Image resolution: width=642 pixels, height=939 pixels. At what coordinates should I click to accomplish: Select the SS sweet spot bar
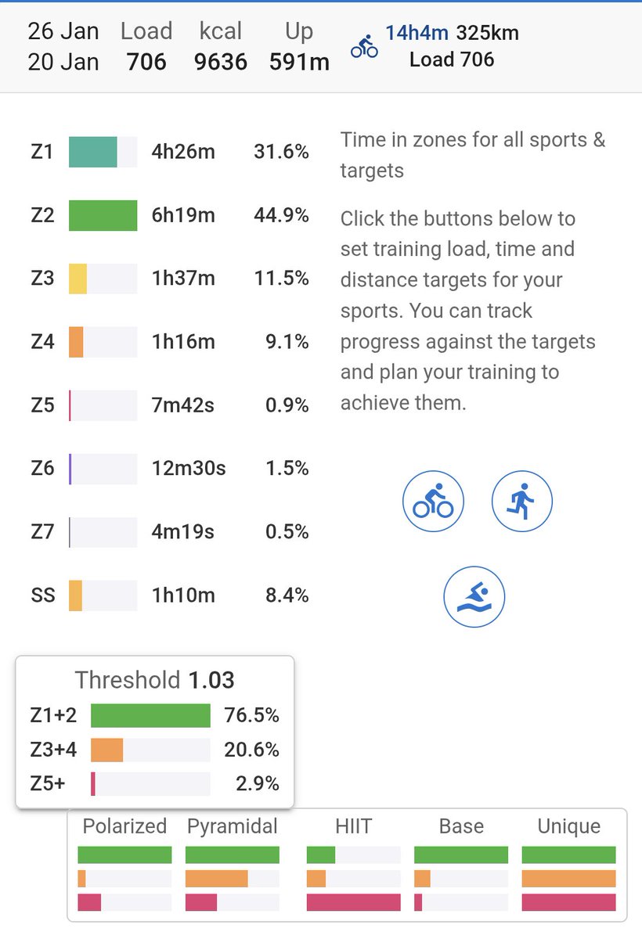[103, 595]
